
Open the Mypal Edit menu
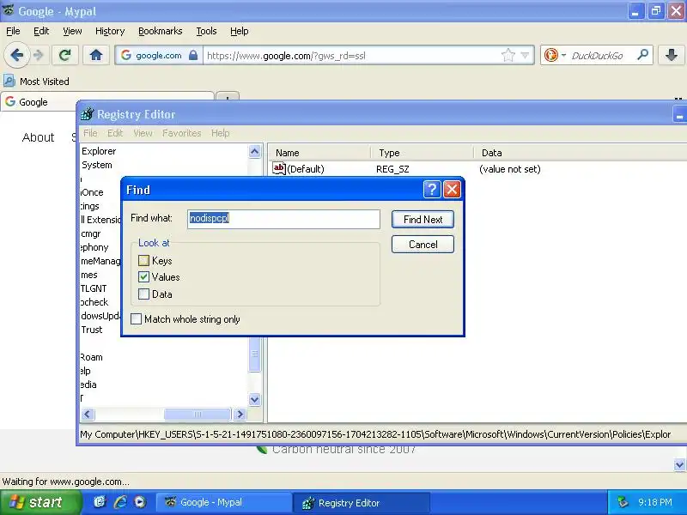point(41,31)
